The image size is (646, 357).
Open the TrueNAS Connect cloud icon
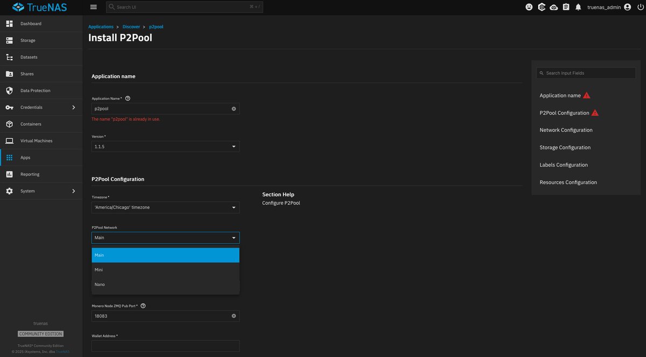click(554, 7)
